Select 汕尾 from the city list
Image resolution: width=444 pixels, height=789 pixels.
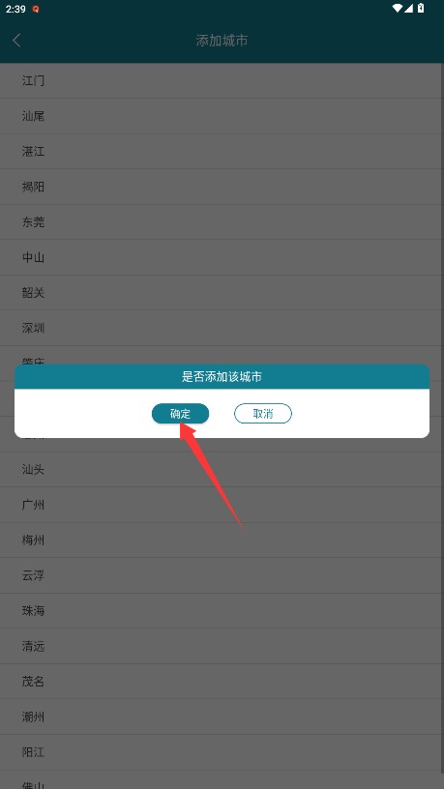click(x=222, y=116)
